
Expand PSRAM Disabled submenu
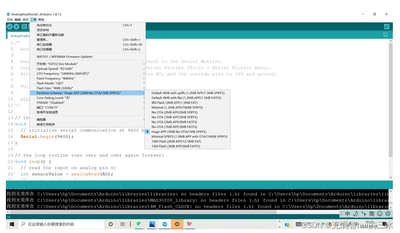click(x=87, y=103)
